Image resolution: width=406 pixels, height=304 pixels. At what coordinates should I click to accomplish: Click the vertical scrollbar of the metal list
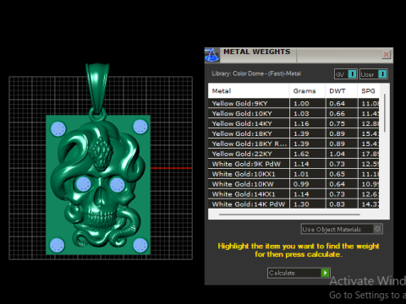(385, 113)
